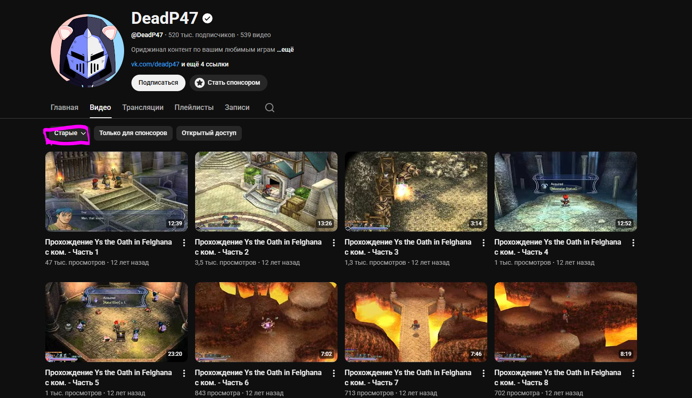Play the 13:26 video thumbnail

[266, 191]
